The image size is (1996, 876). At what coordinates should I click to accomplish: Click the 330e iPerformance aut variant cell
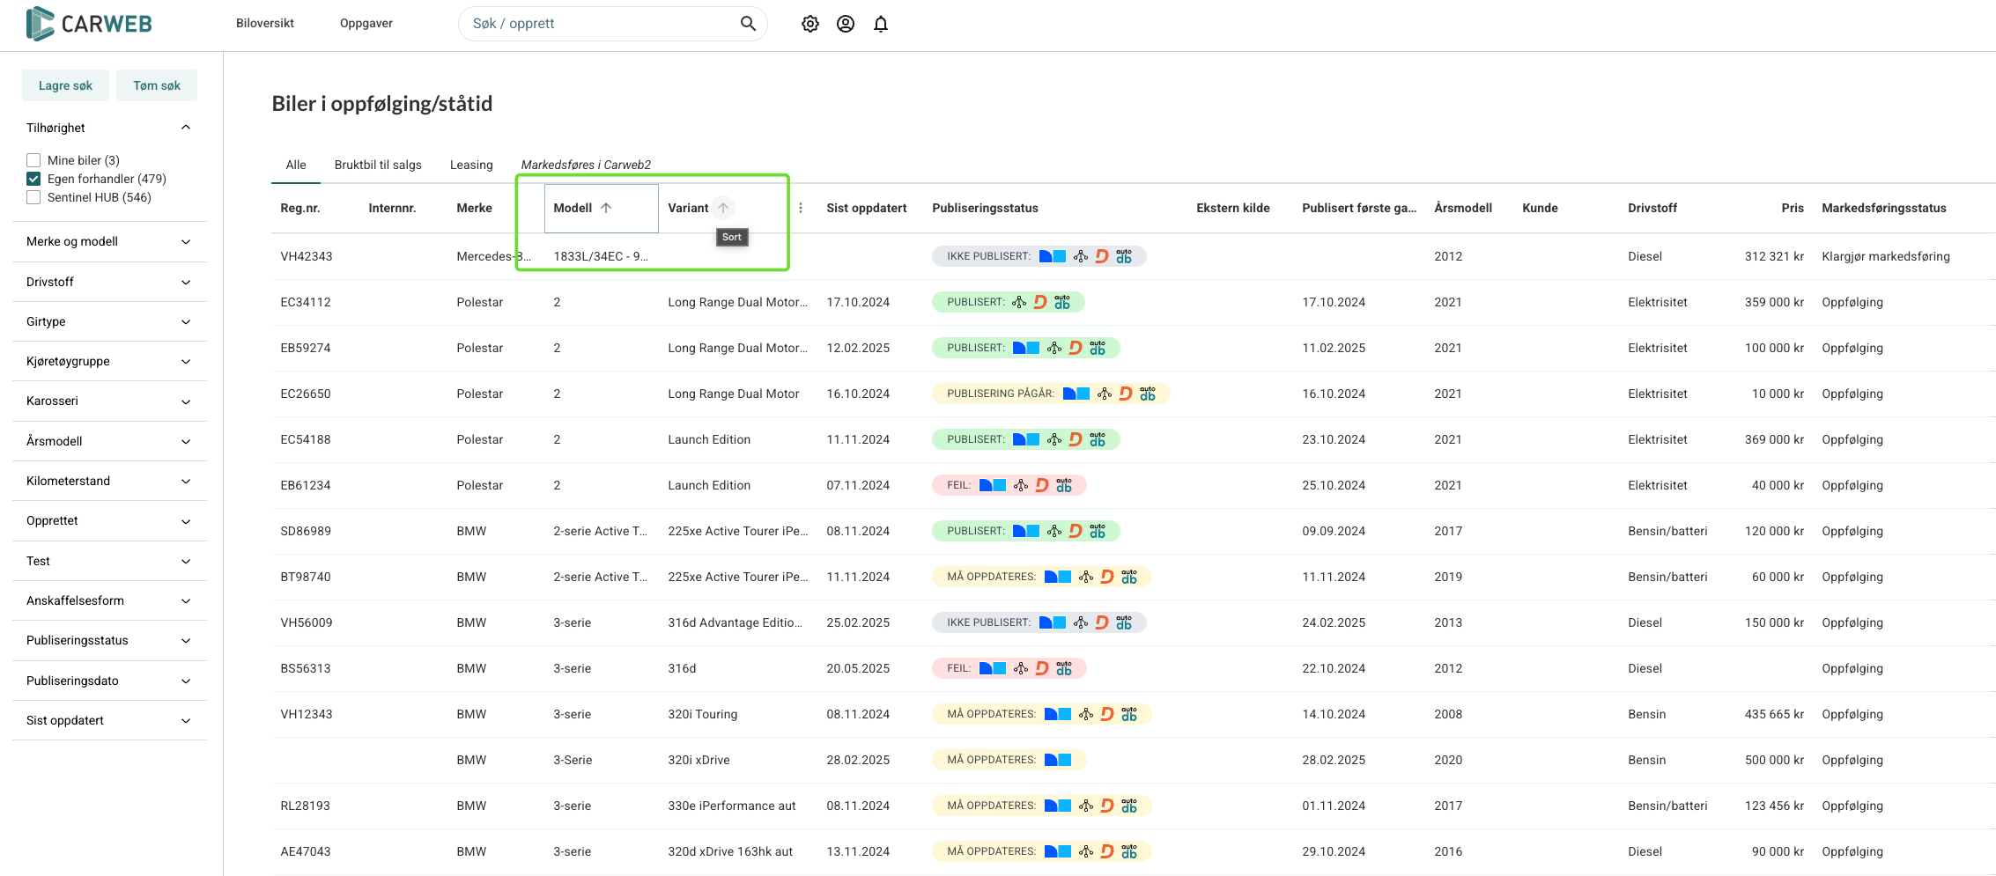coord(732,806)
